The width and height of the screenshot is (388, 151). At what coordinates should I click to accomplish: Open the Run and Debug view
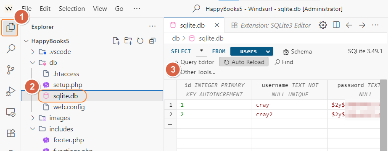[11, 91]
